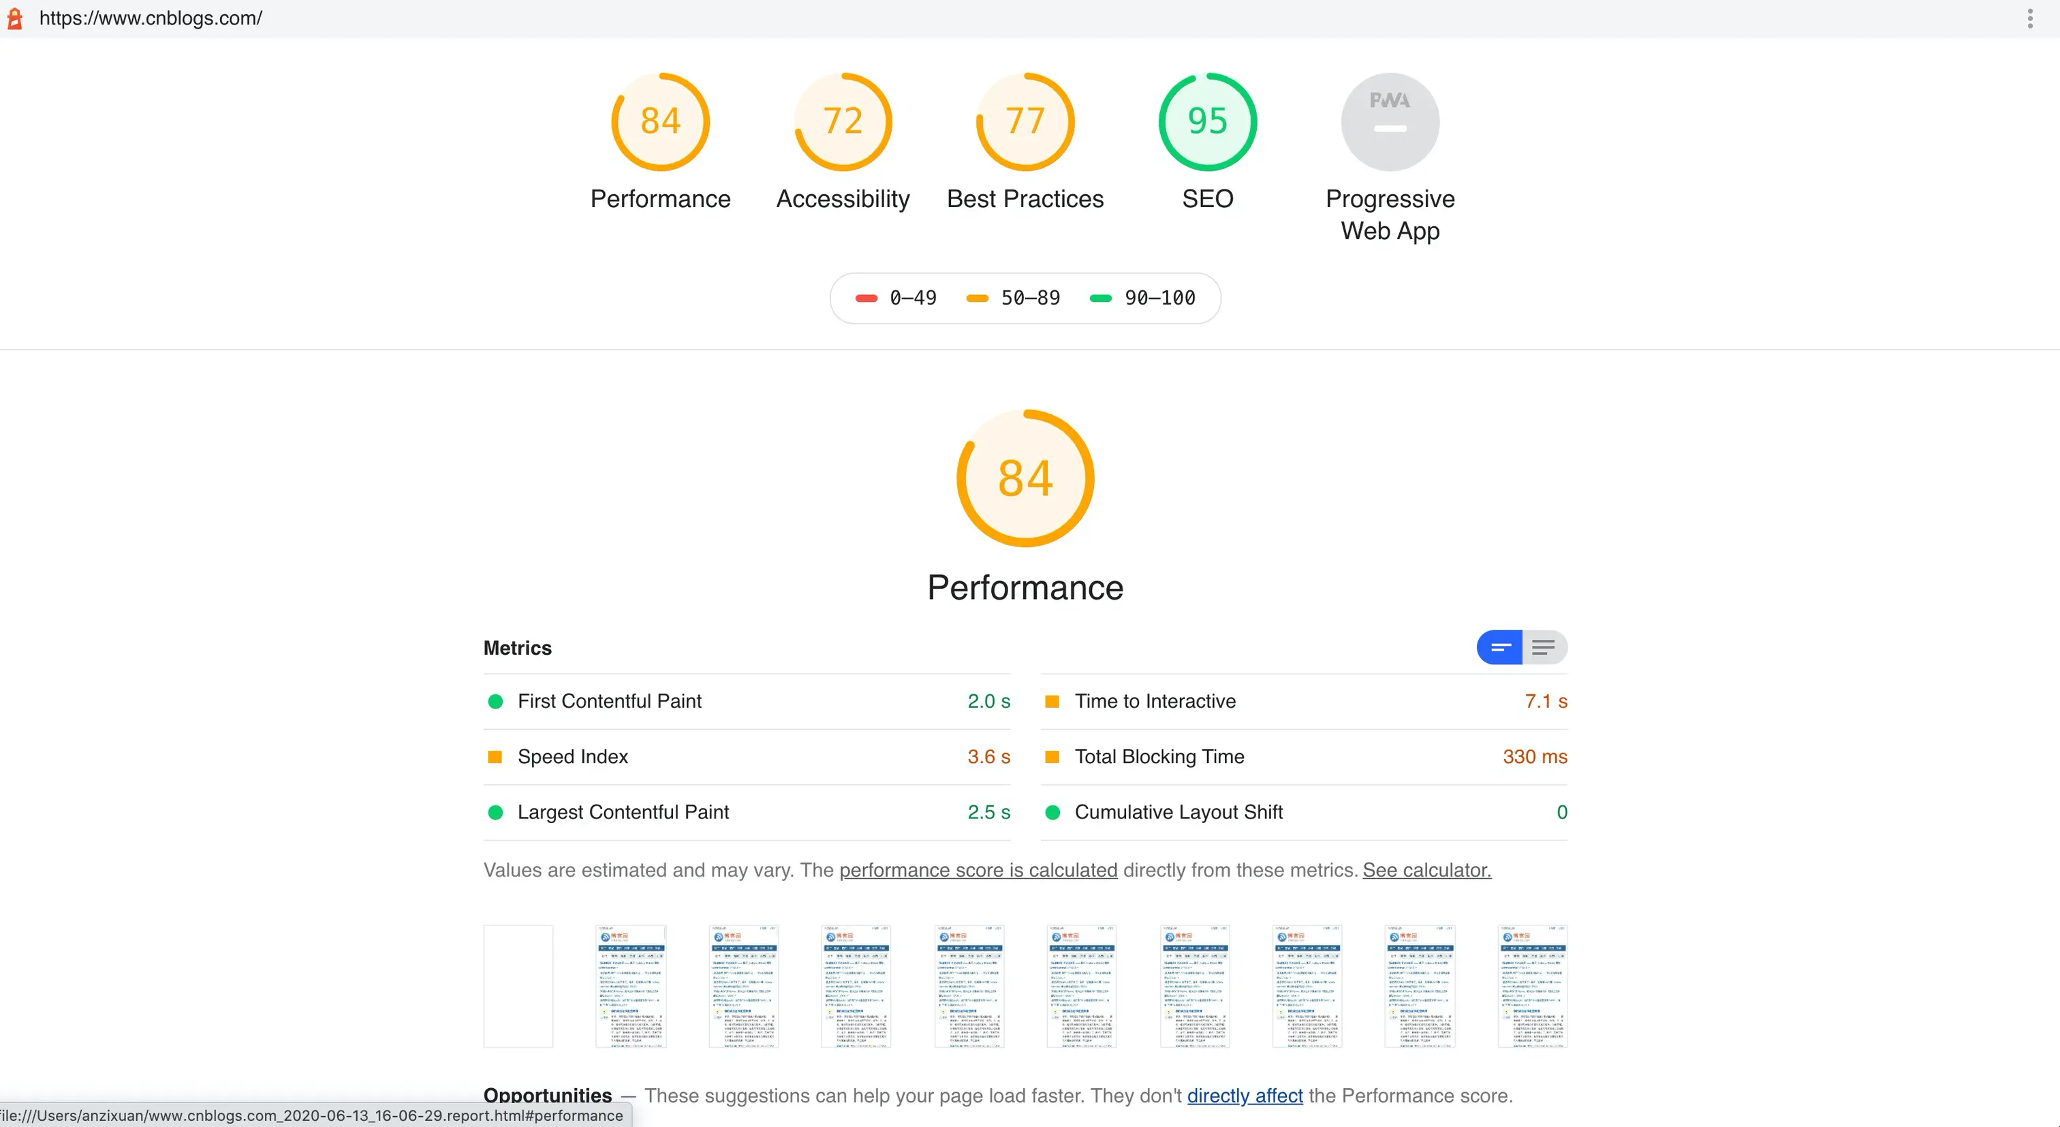Follow the 'directly affect' link
2060x1127 pixels.
tap(1245, 1095)
